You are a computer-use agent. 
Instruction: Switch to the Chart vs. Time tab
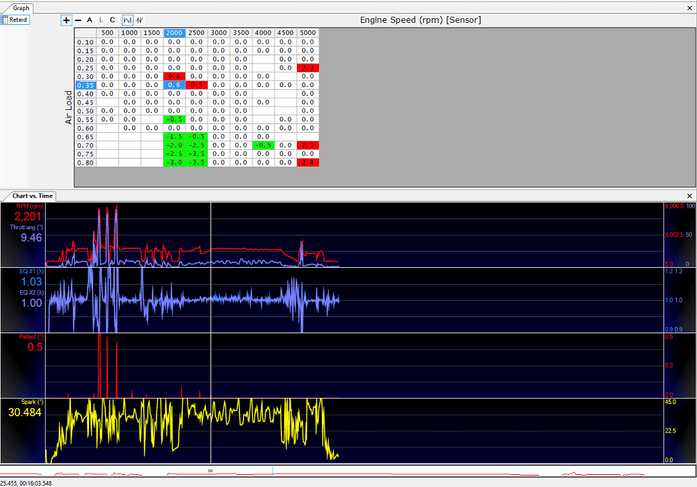[x=32, y=196]
